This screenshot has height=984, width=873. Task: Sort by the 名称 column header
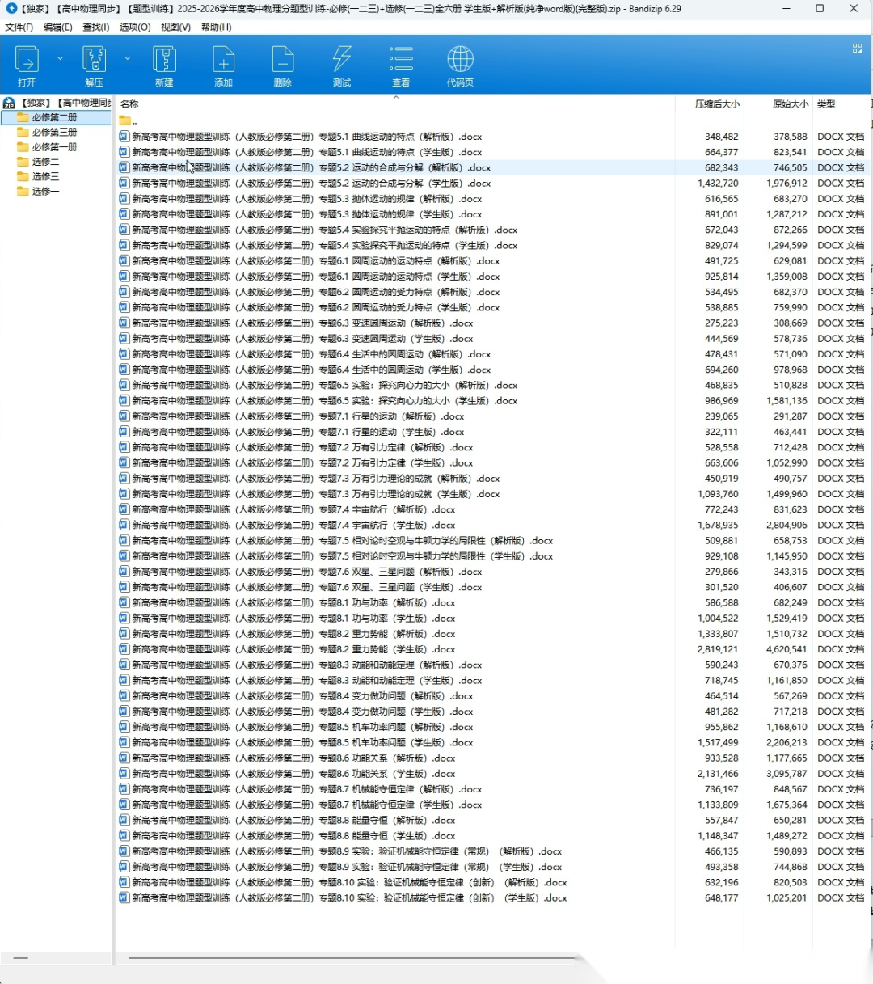[129, 104]
